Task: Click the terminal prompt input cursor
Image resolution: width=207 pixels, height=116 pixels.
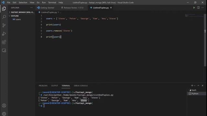Action: (44, 106)
